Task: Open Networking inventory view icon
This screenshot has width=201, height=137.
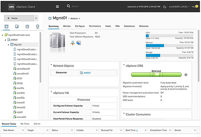Action: pos(38,26)
